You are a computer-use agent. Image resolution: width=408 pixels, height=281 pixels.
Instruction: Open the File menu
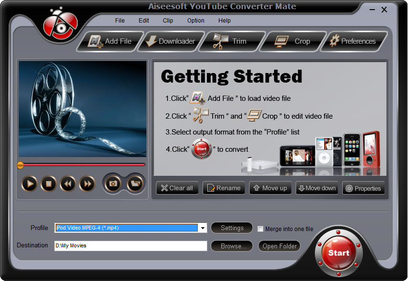pos(120,21)
